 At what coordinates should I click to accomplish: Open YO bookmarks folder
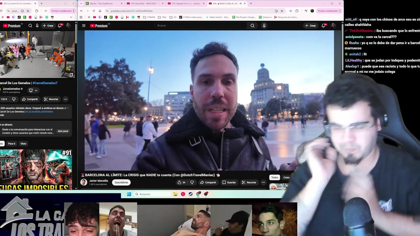[x=173, y=17]
